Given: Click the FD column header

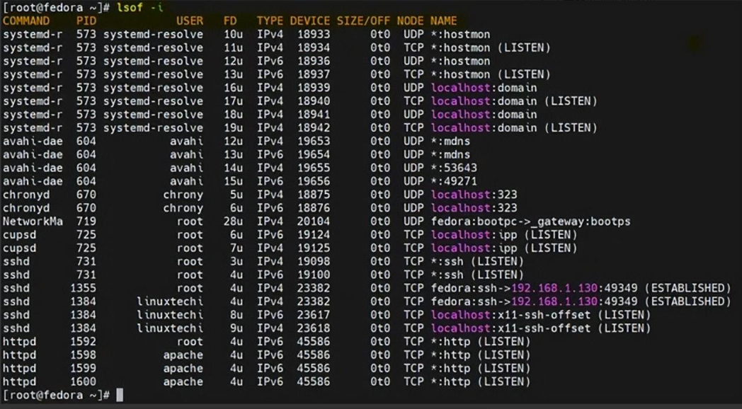Looking at the screenshot, I should point(230,21).
